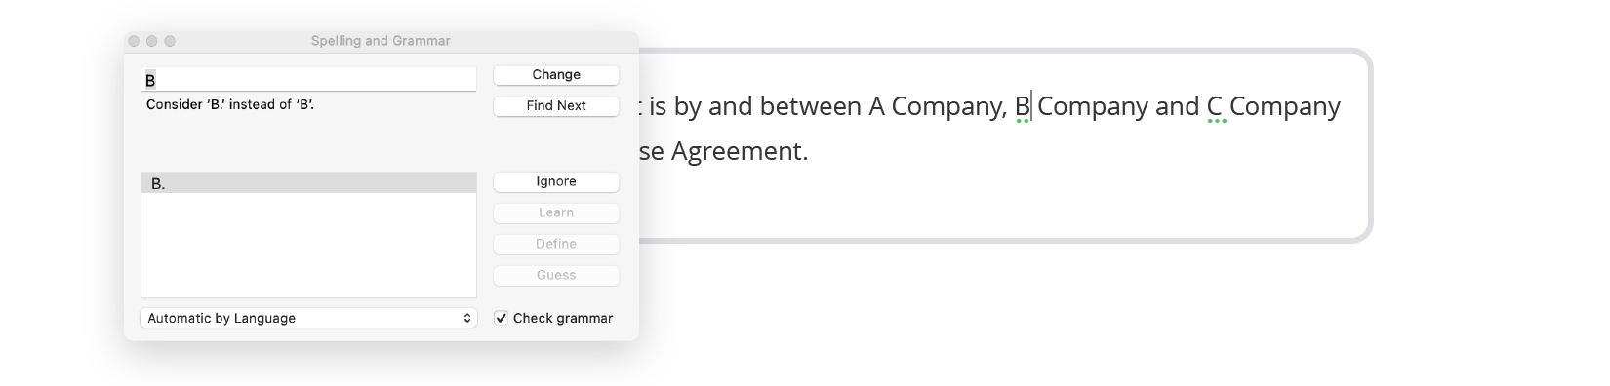Toggle the Check grammar checkbox
This screenshot has height=386, width=1610.
(501, 318)
